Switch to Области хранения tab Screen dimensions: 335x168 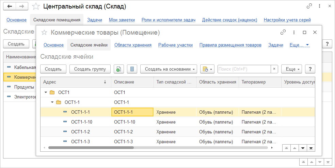point(133,45)
